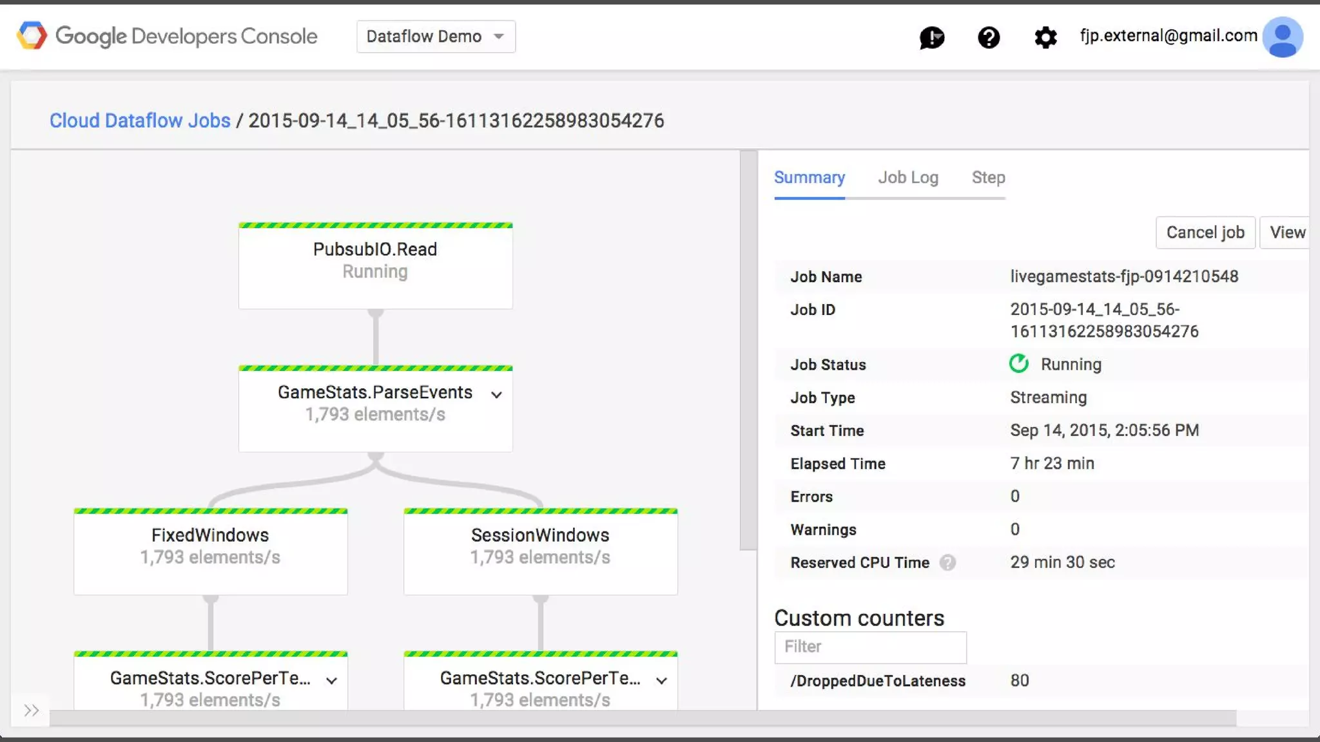Click the user account avatar
This screenshot has height=742, width=1320.
tap(1282, 37)
